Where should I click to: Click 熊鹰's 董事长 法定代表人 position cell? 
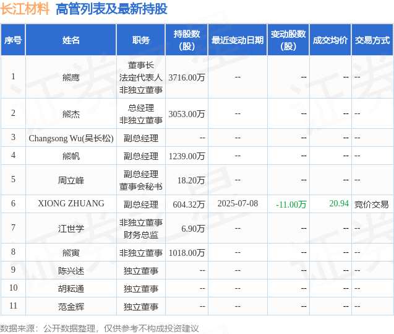[141, 77]
